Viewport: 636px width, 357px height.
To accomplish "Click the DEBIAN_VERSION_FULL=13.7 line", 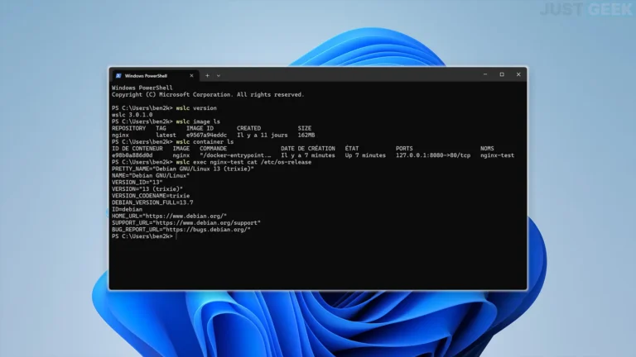I will click(152, 202).
